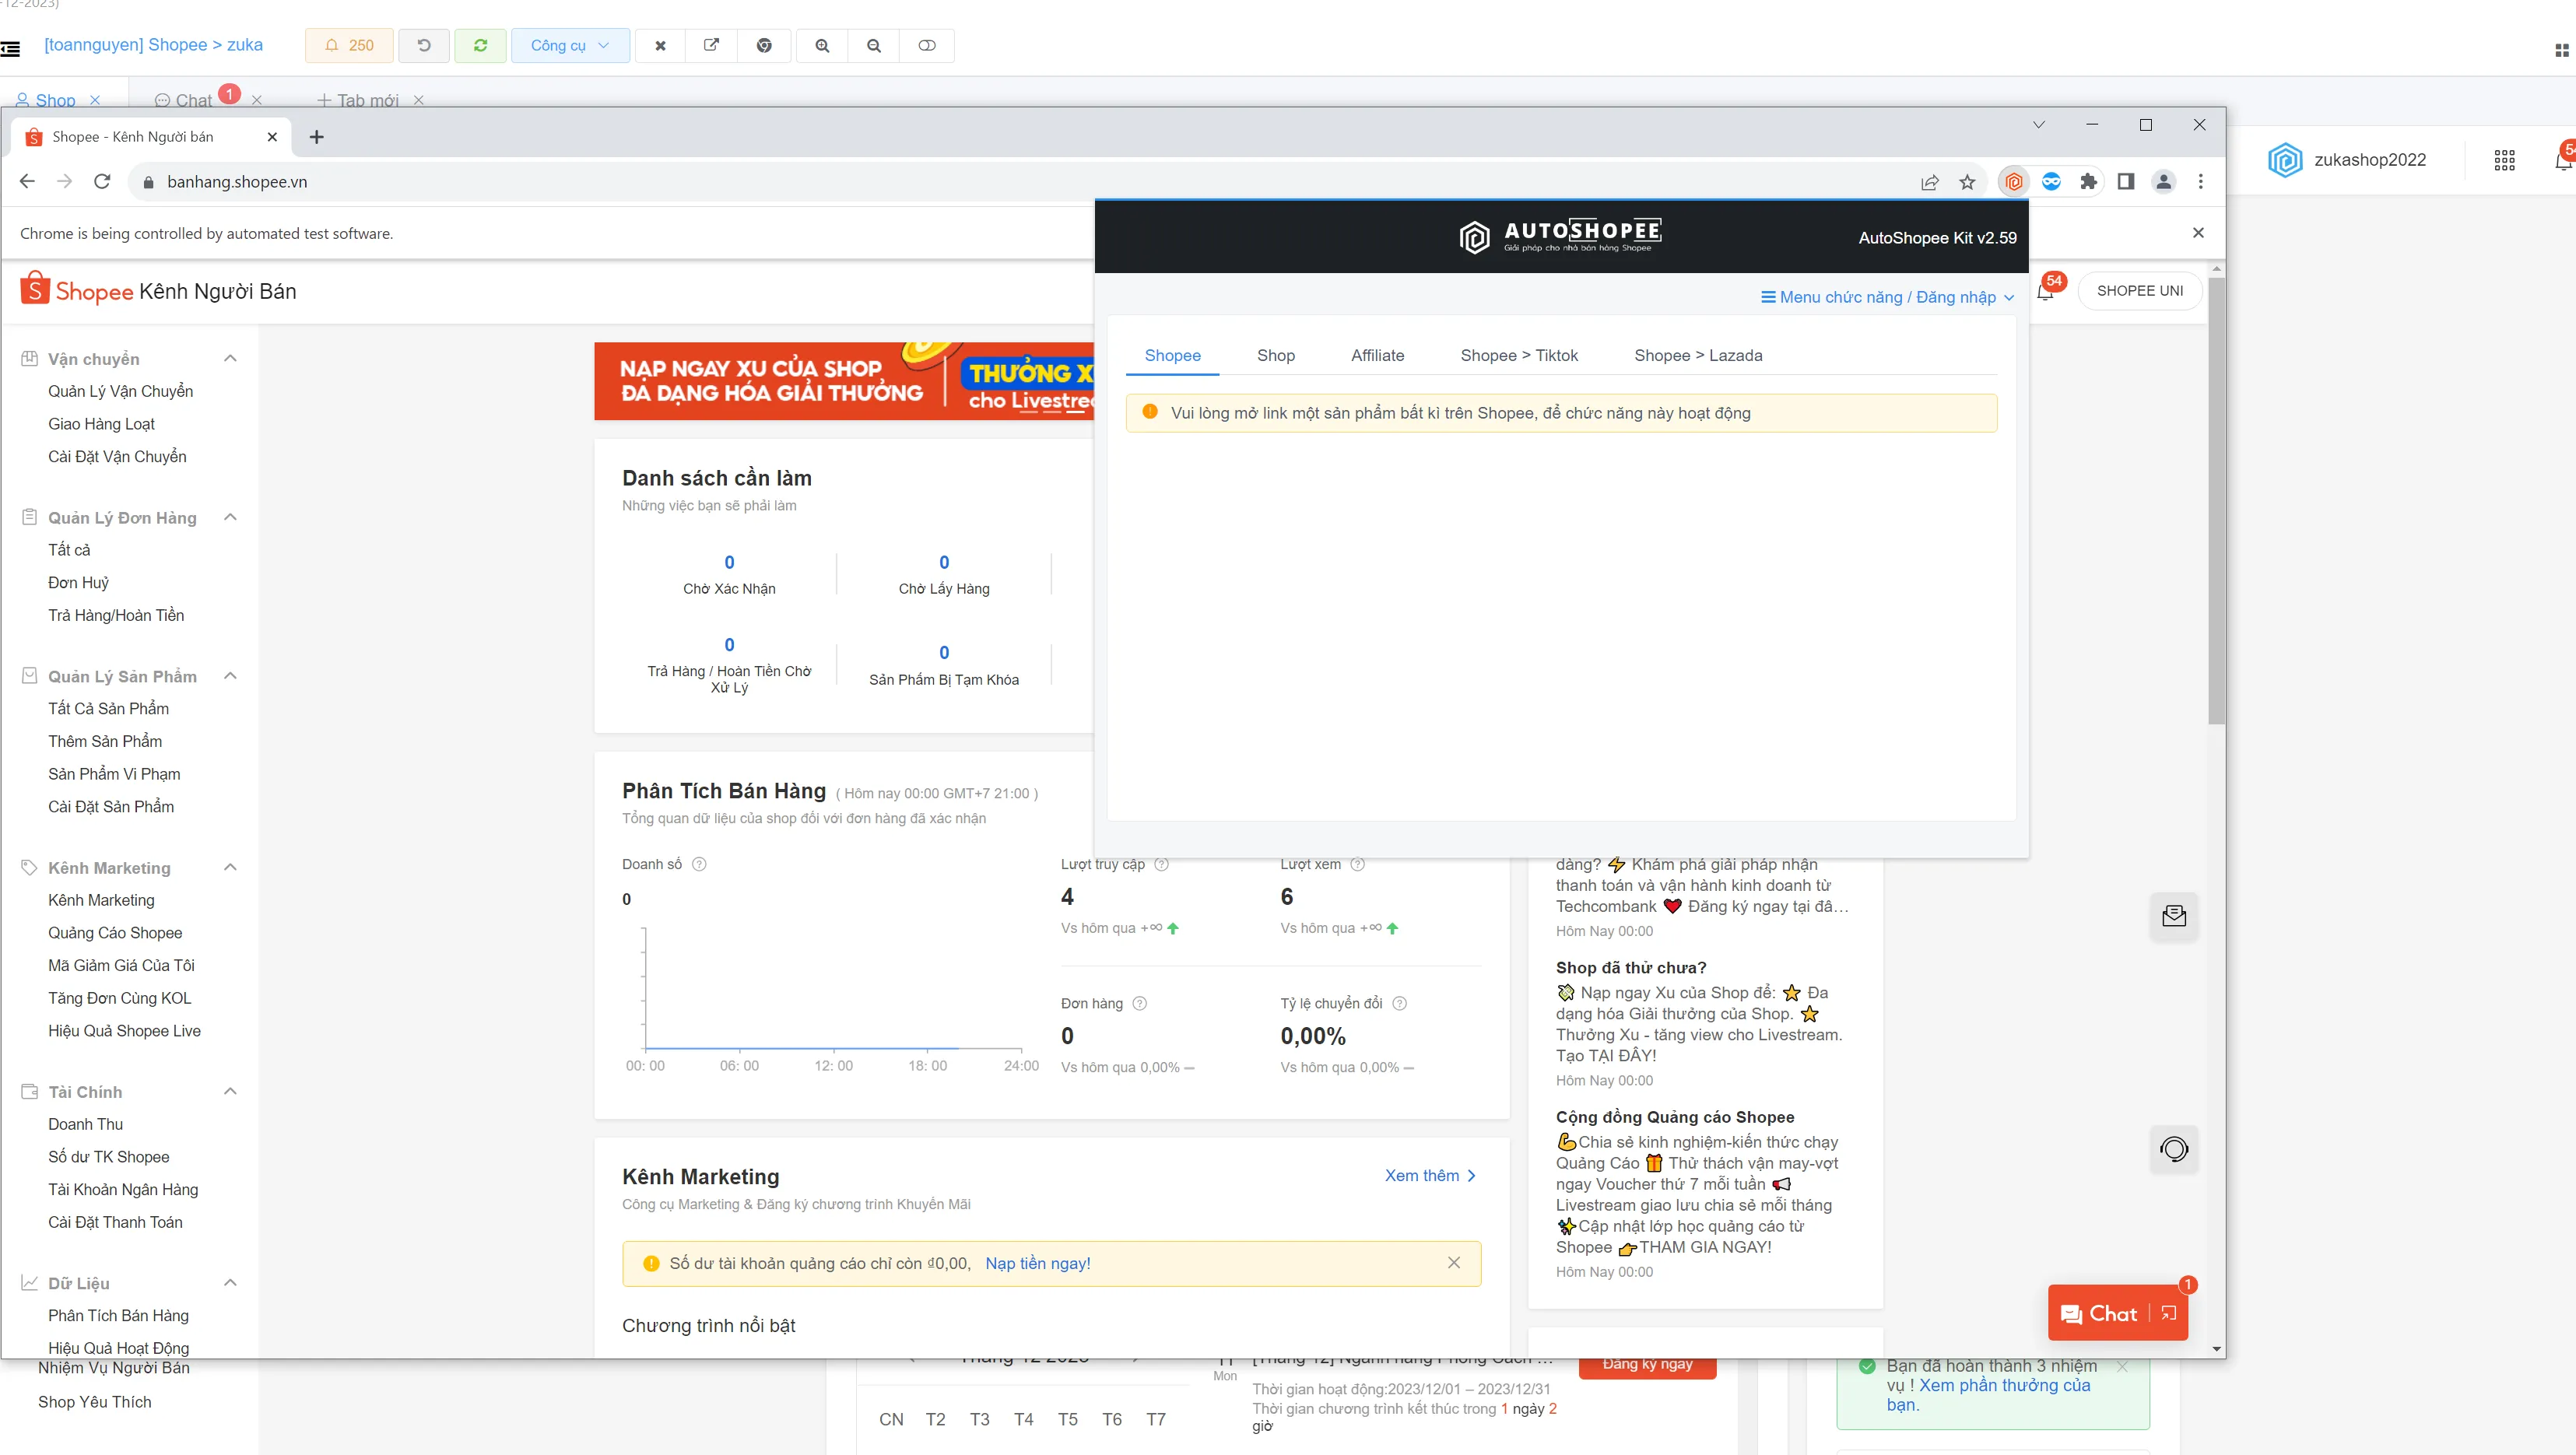The image size is (2576, 1455).
Task: Open the Chrome extensions puzzle icon
Action: coord(2088,182)
